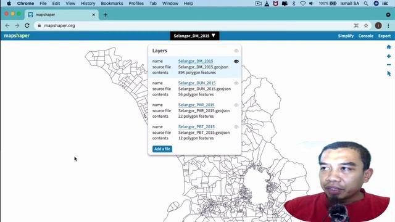Select the Selangor_DM_2015 layer name link
The height and width of the screenshot is (222, 395).
(196, 61)
